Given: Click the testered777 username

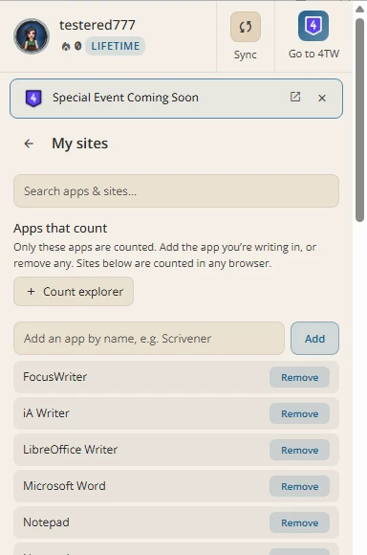Looking at the screenshot, I should pos(97,25).
